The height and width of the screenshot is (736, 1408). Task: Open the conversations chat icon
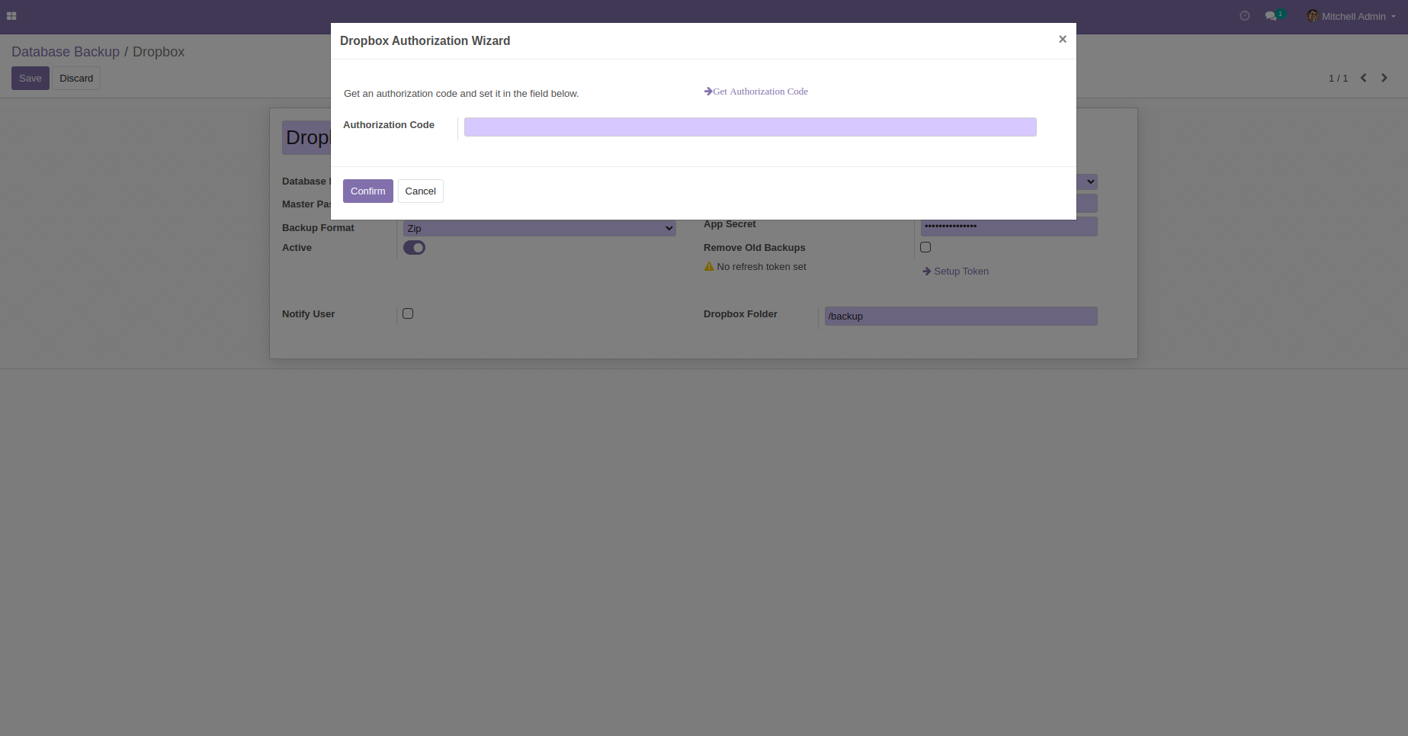1271,16
